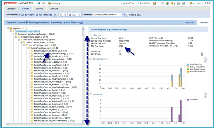Click the tree horizontal scrollbar left arrow
Viewport: 214px width, 128px height.
coord(7,125)
